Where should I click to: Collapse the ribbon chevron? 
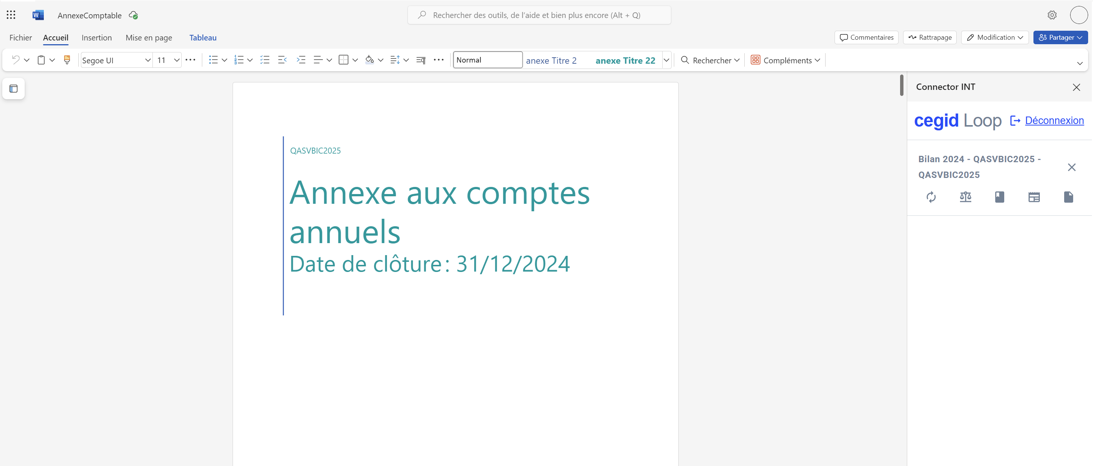pos(1080,63)
